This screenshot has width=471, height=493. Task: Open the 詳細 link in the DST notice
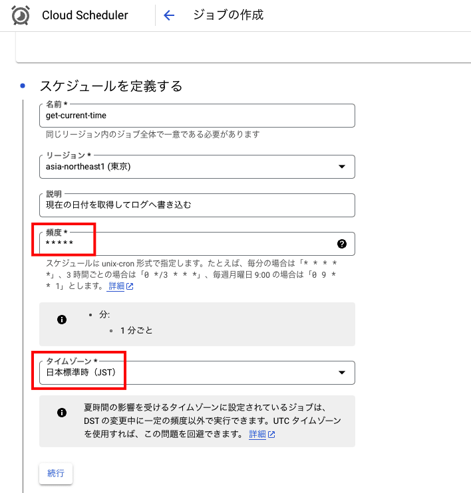[257, 435]
